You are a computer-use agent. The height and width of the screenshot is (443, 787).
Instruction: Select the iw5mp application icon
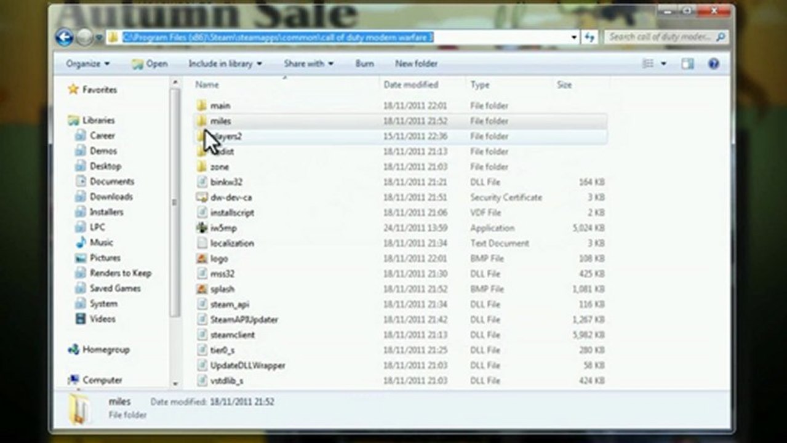click(202, 228)
